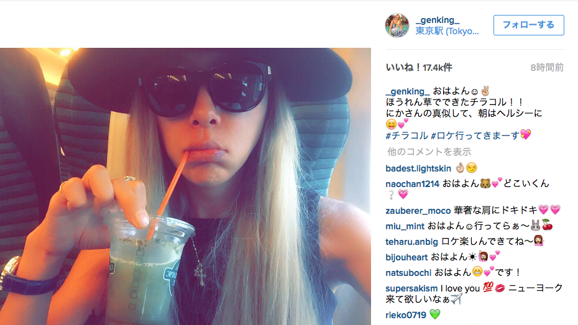Open commenter miu_mint's profile

coord(405,226)
